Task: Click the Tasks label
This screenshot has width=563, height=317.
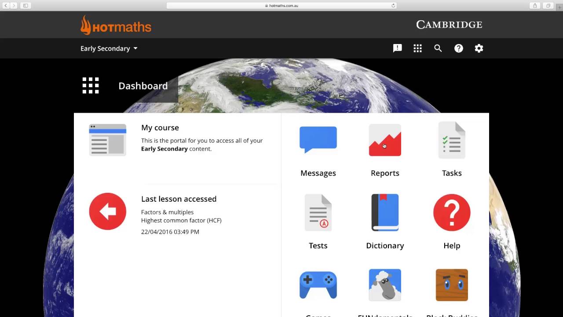Action: pyautogui.click(x=452, y=173)
